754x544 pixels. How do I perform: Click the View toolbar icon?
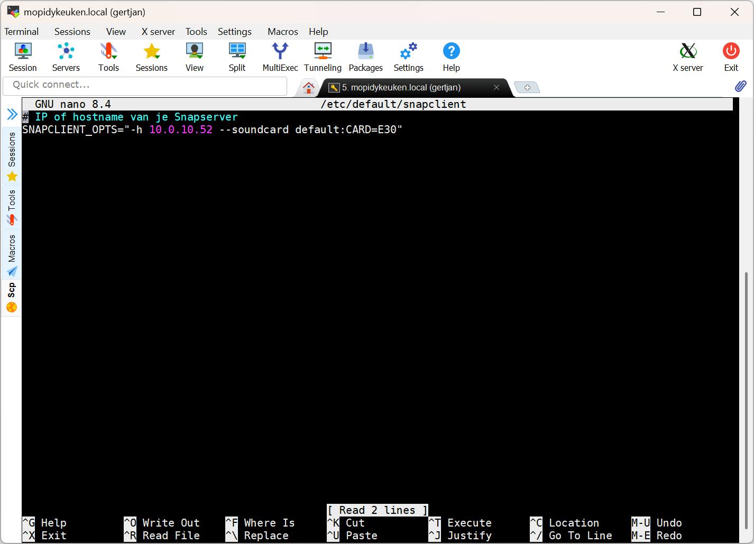(194, 57)
